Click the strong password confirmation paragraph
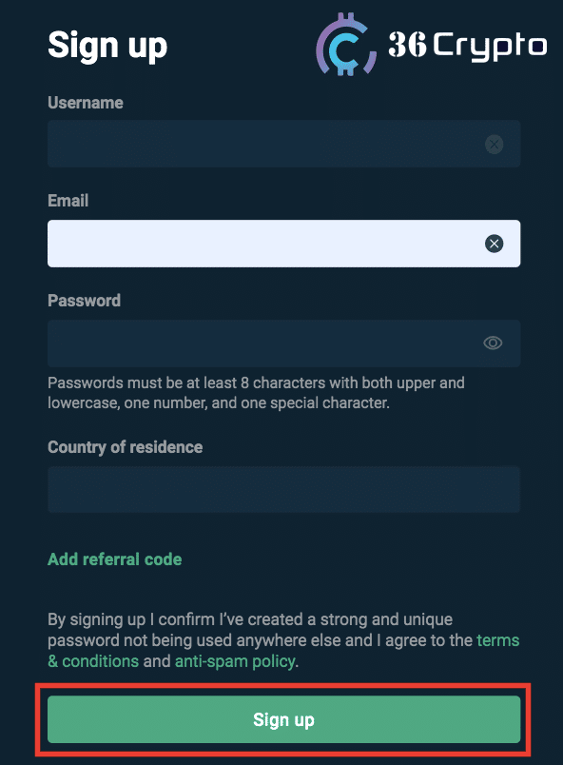The image size is (563, 765). [283, 640]
